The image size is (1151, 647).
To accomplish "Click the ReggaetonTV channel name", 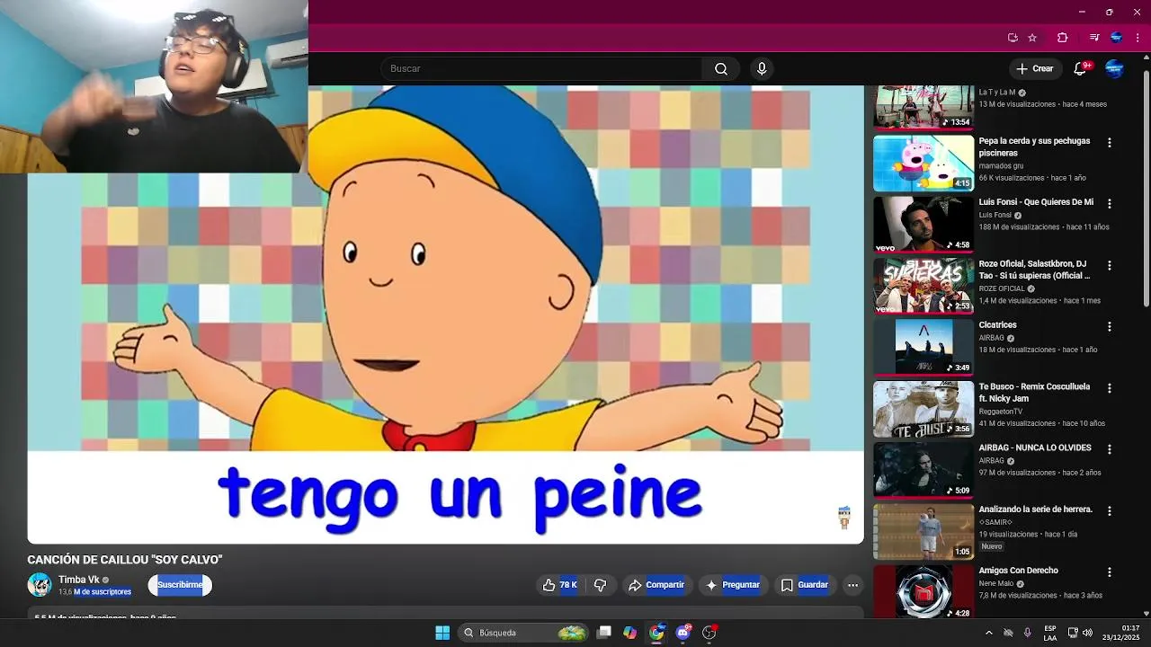I will coord(1000,412).
